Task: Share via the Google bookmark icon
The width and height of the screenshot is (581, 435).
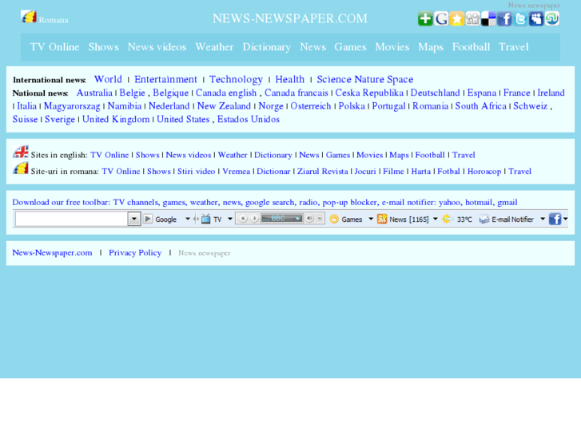Action: pyautogui.click(x=441, y=18)
